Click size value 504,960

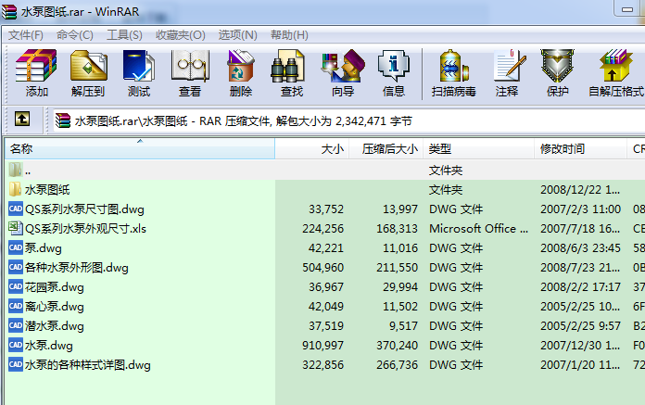(x=322, y=268)
